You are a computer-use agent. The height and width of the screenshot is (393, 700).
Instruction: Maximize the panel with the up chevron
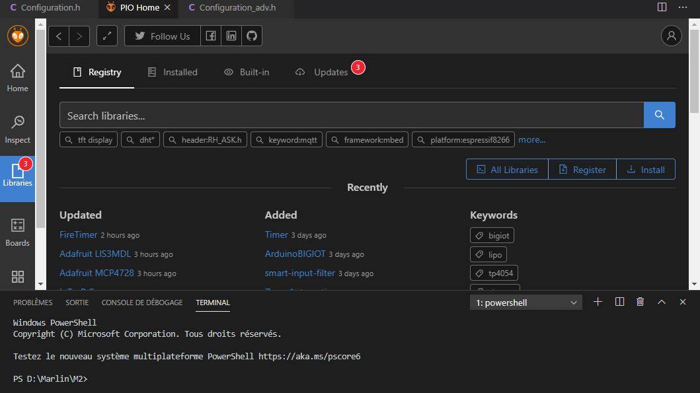tap(662, 302)
